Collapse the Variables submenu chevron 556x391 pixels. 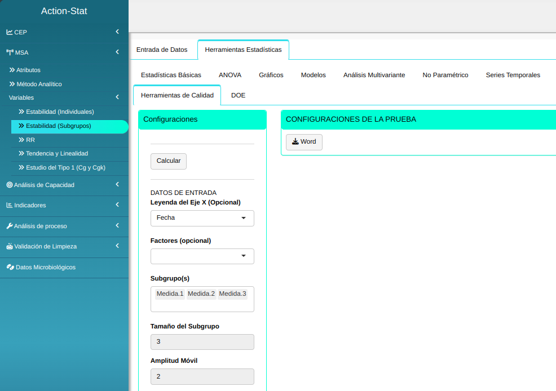pyautogui.click(x=117, y=97)
